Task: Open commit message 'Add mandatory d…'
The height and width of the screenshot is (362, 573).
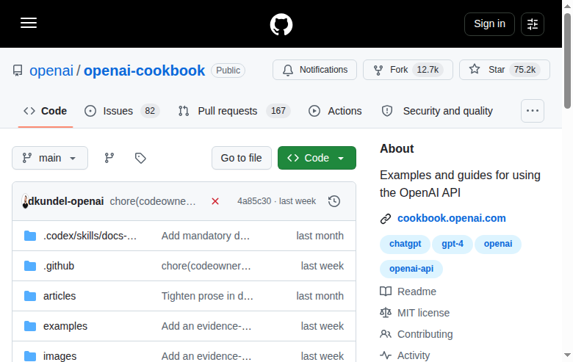Action: (x=206, y=236)
